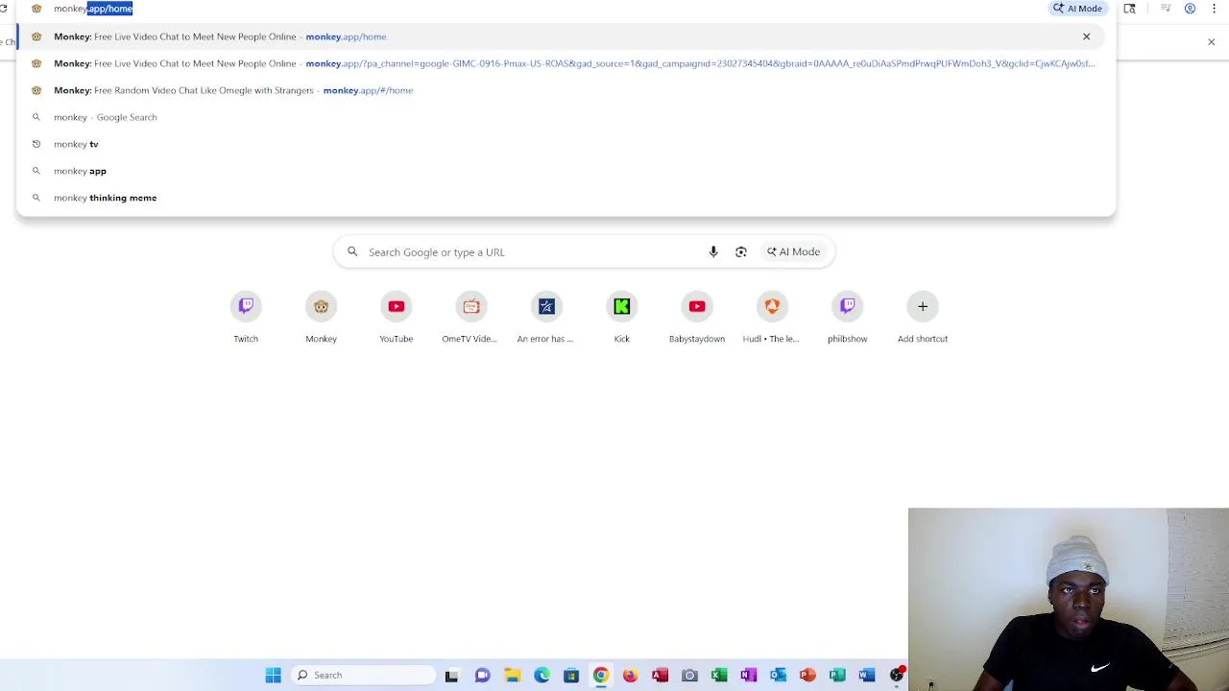Open the media controls icon
Image resolution: width=1229 pixels, height=691 pixels.
click(x=1166, y=9)
